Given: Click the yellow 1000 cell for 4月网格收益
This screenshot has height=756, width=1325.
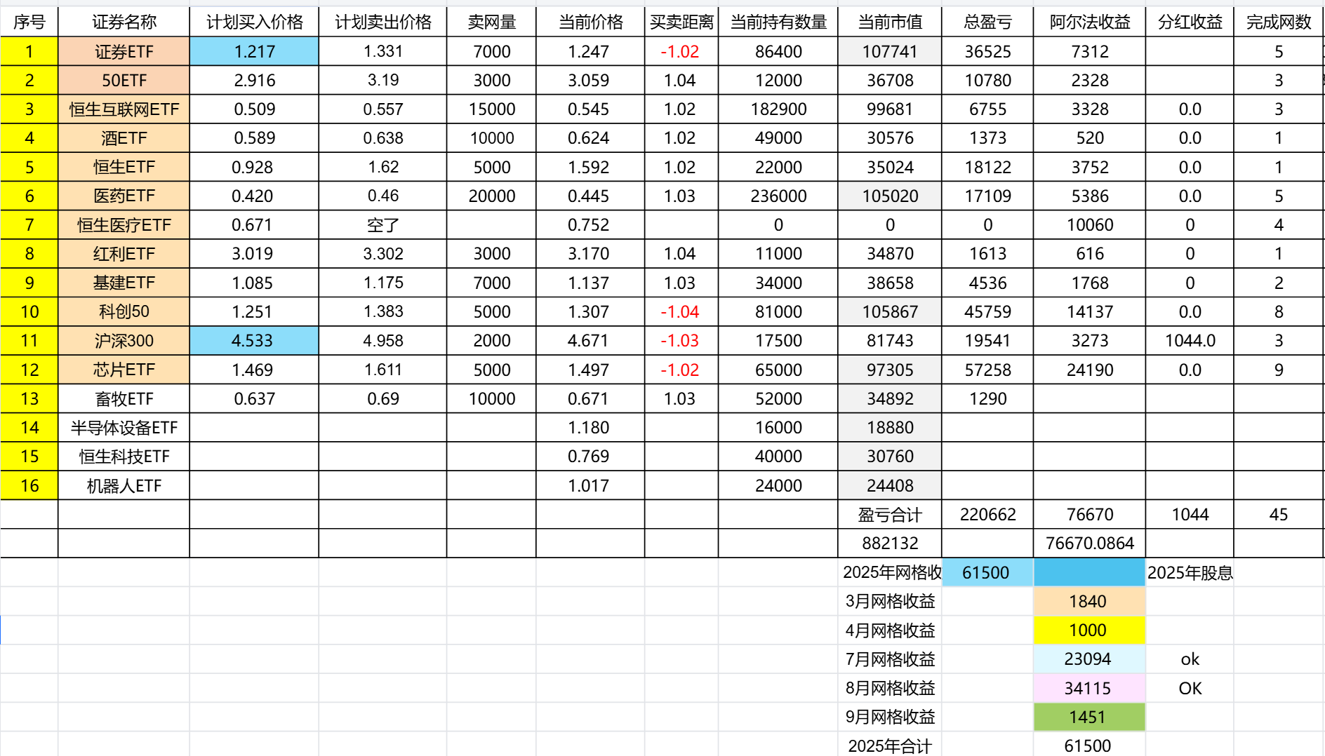Looking at the screenshot, I should click(x=1090, y=630).
